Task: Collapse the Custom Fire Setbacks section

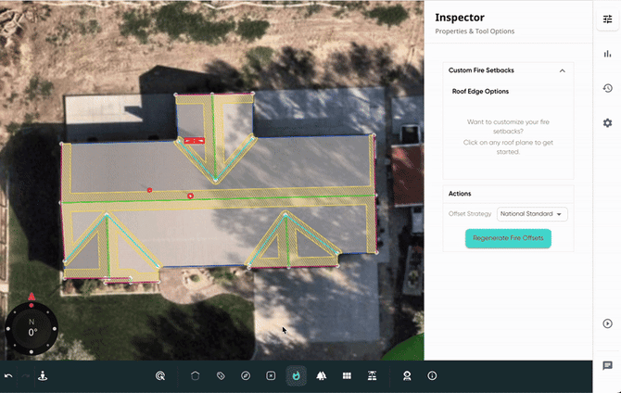Action: point(562,70)
